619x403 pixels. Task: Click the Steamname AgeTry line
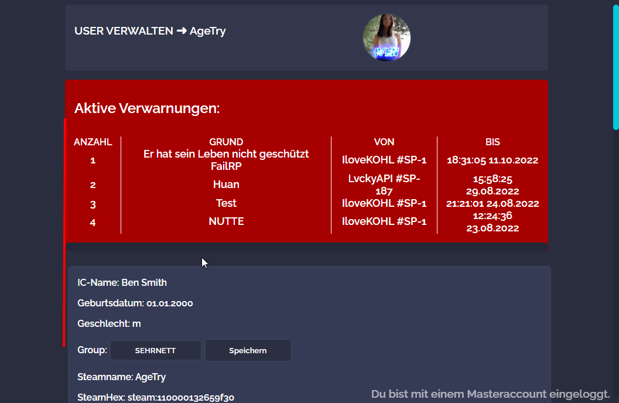pyautogui.click(x=125, y=377)
